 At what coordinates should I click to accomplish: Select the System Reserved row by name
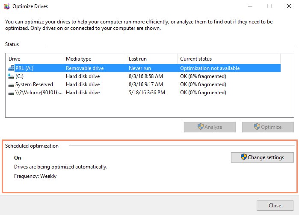click(34, 84)
